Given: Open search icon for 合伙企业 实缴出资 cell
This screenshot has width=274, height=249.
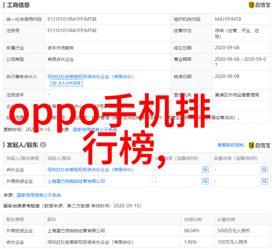Looking at the screenshot, I should coord(265,170).
